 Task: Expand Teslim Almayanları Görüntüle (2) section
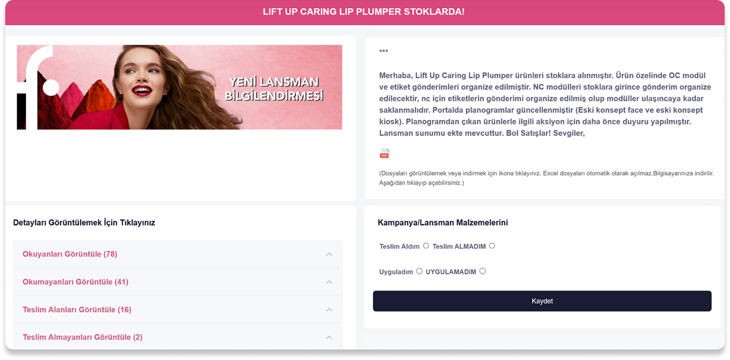click(177, 337)
